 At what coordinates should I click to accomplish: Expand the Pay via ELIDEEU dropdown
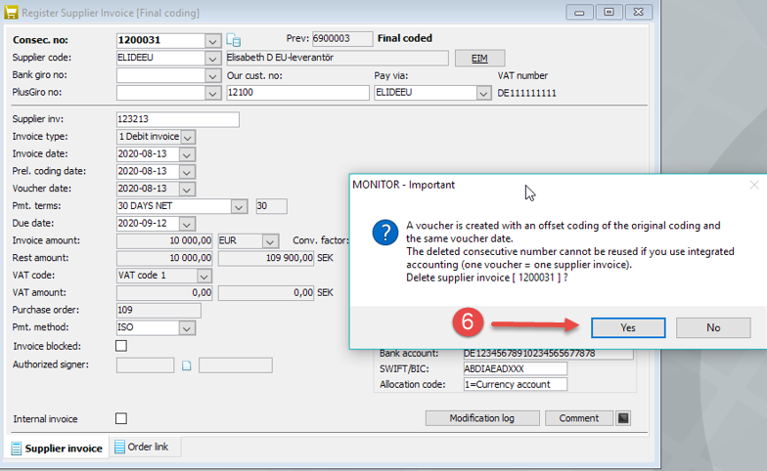tap(483, 94)
